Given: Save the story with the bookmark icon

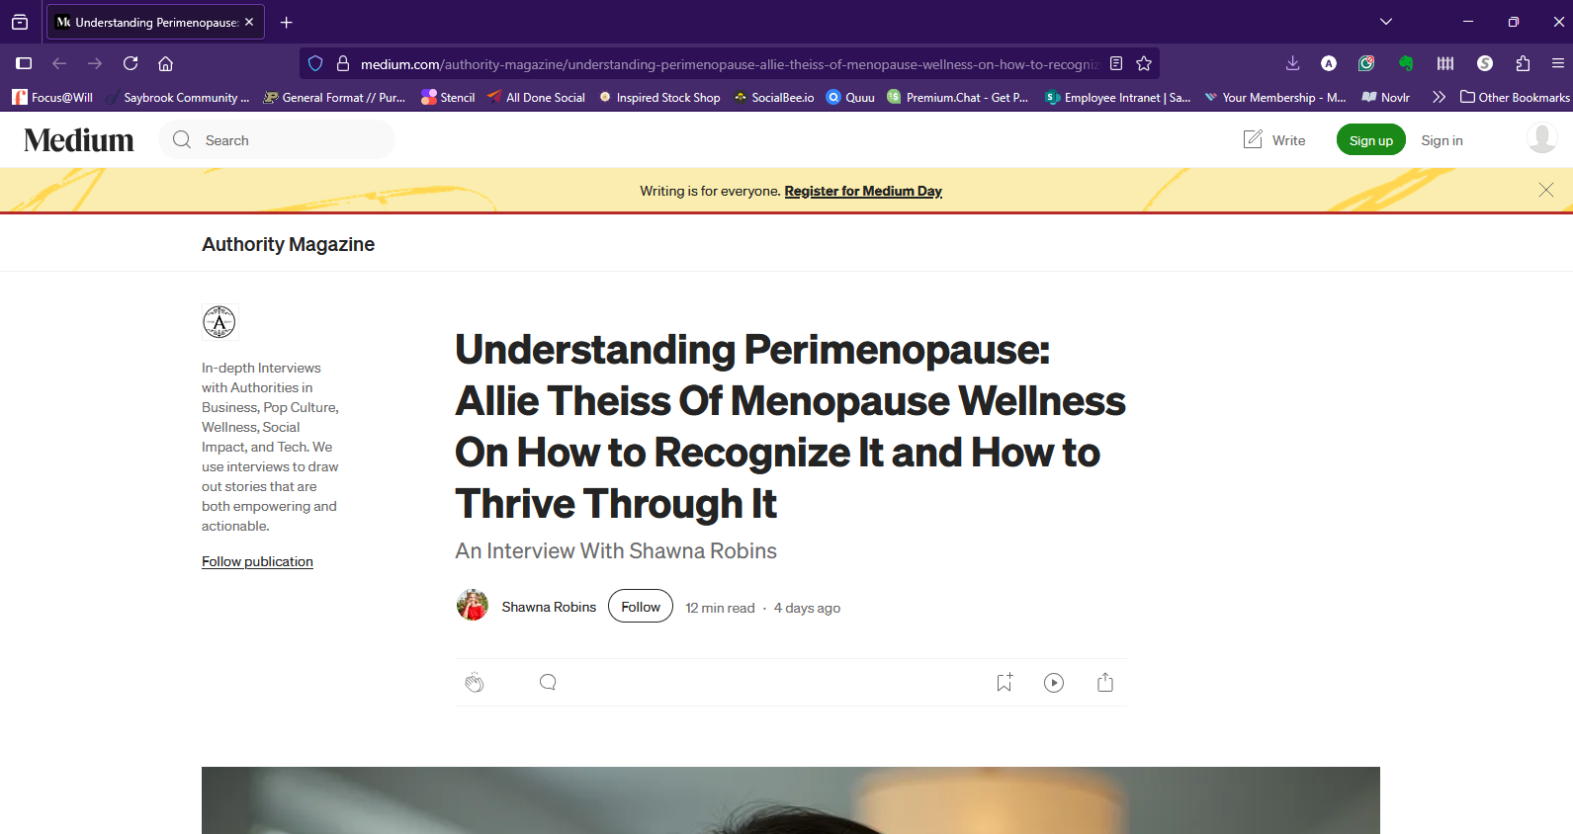Looking at the screenshot, I should [1005, 682].
